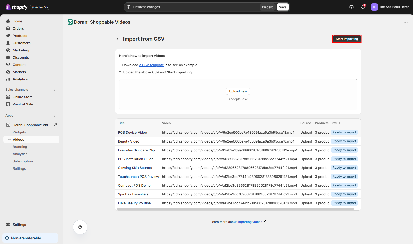Screen dimensions: 413x244
Task: Pin the Doran: Shoppable Videos app
Action: (x=56, y=125)
